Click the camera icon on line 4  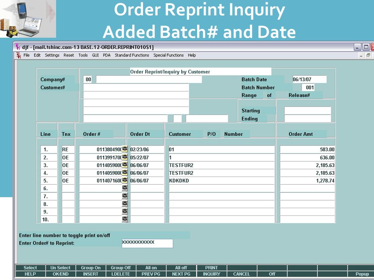125,172
